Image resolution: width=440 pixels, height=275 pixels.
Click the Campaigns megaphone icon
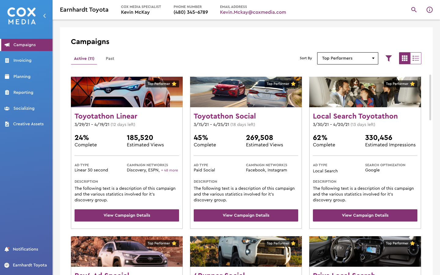(7, 45)
